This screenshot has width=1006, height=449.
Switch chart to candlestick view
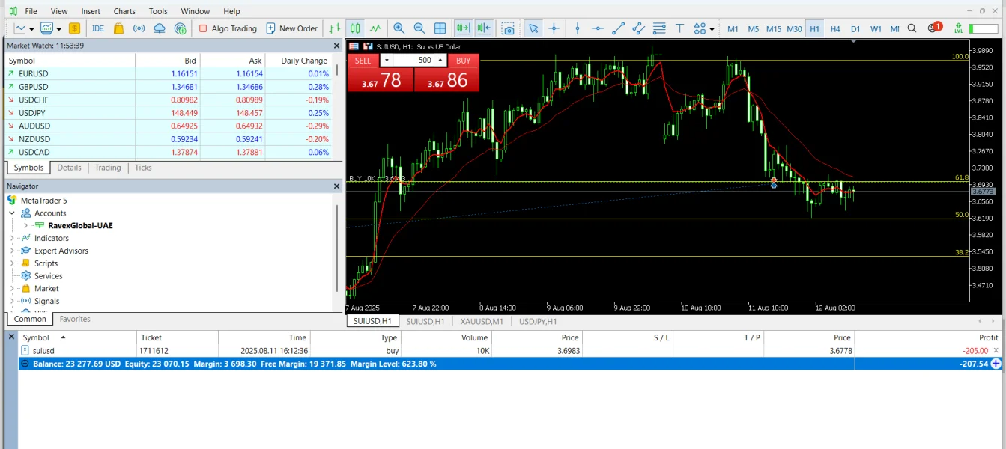(x=355, y=28)
